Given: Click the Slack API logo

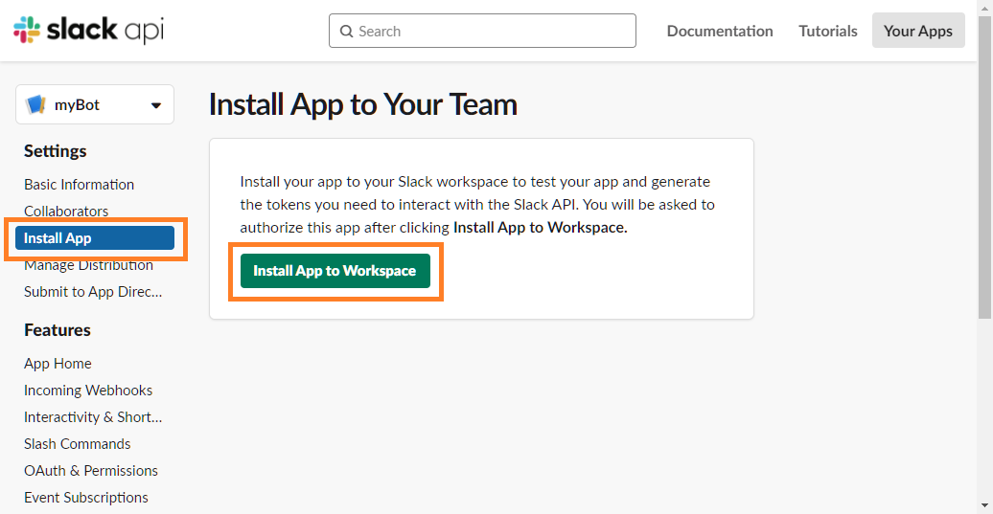Looking at the screenshot, I should coord(88,30).
